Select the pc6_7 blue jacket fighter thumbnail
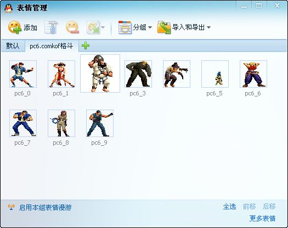Screen dimensions: 288x228 click(x=23, y=123)
